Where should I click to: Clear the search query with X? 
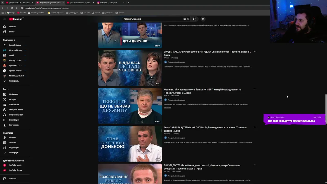[x=188, y=19]
